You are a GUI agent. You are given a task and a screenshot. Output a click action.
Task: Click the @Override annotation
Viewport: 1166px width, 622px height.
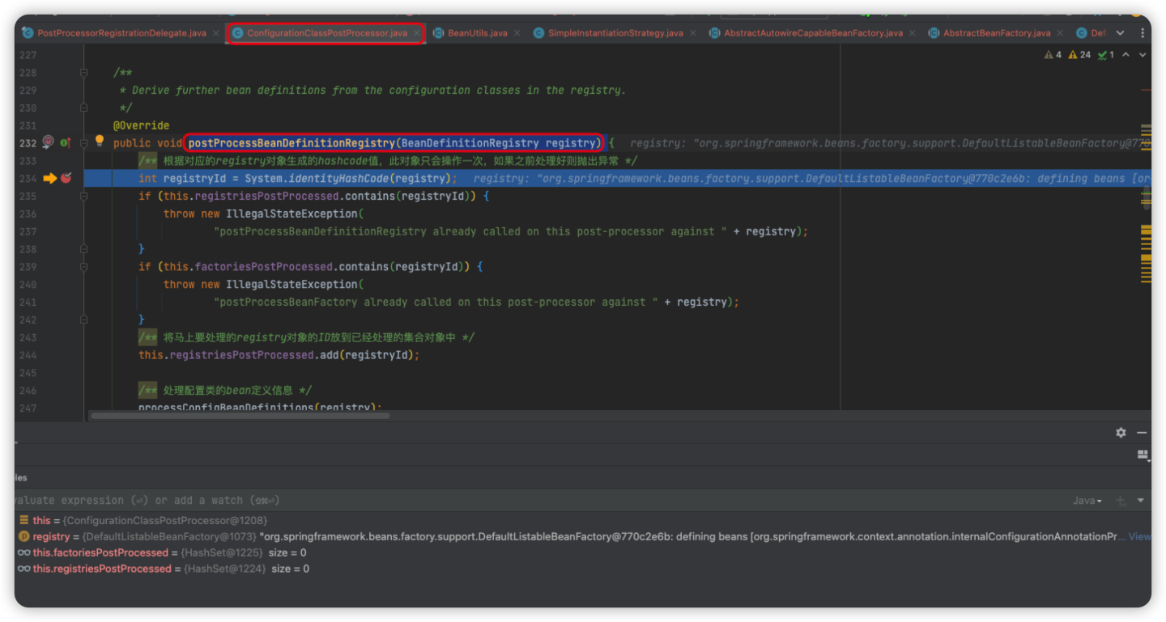point(142,125)
